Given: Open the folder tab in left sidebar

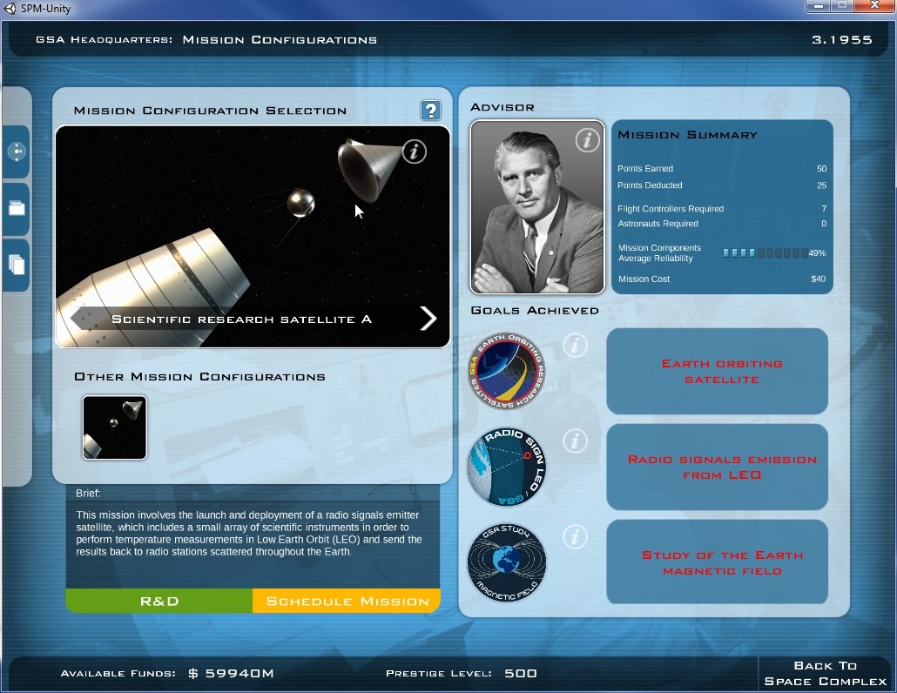Looking at the screenshot, I should point(17,209).
